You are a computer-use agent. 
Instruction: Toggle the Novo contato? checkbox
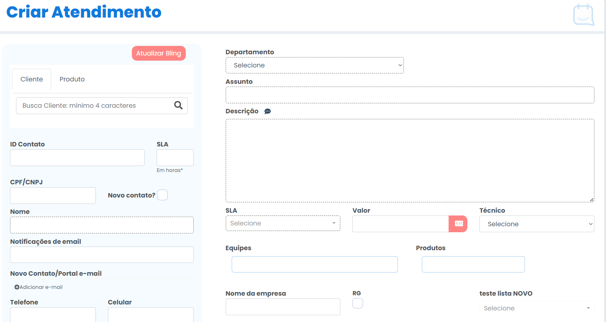coord(163,195)
